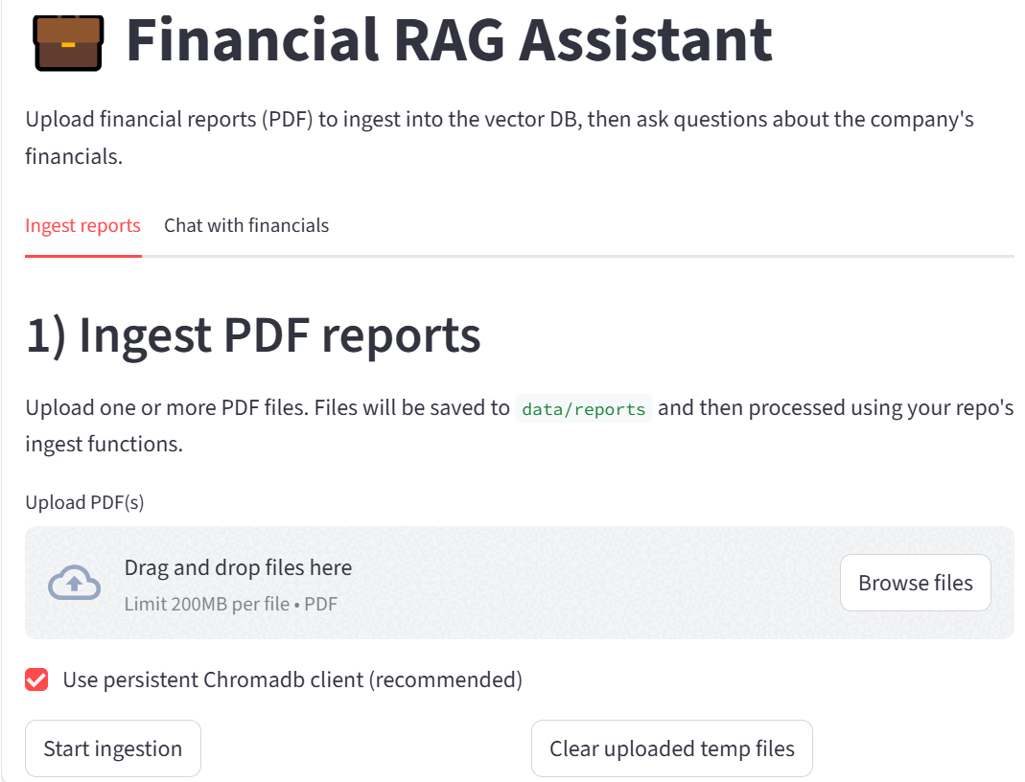Click the red underline beneath Ingest reports
Image resolution: width=1025 pixels, height=782 pixels.
(82, 256)
